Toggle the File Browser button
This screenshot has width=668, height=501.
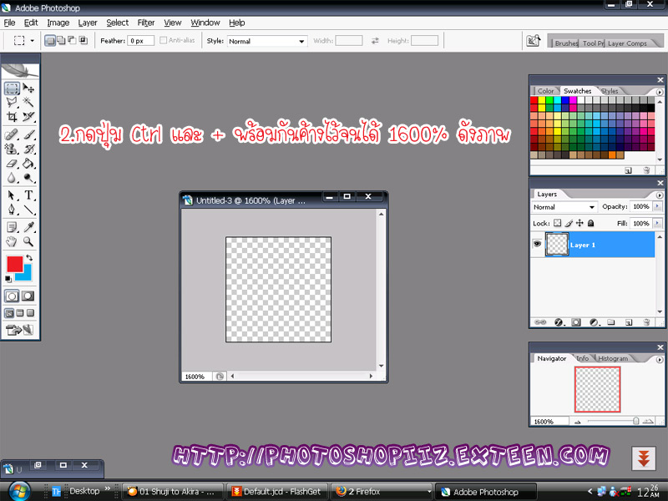(x=534, y=41)
